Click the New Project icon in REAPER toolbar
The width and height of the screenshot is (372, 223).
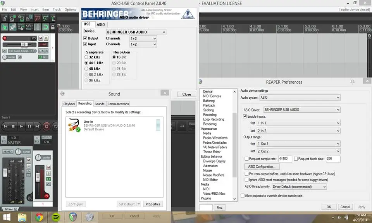pos(5,18)
